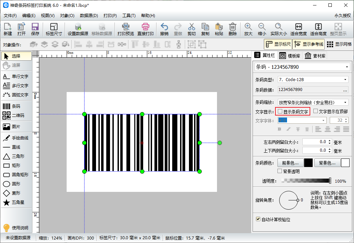Open the 数据源(D) menu

click(89, 16)
